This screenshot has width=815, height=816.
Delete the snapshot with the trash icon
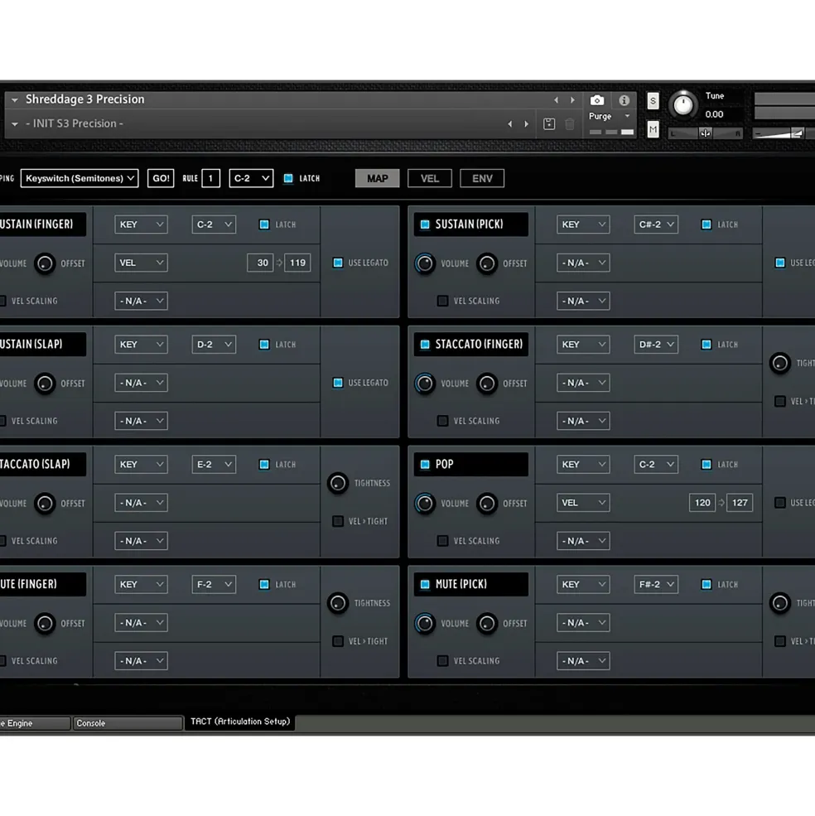[570, 124]
